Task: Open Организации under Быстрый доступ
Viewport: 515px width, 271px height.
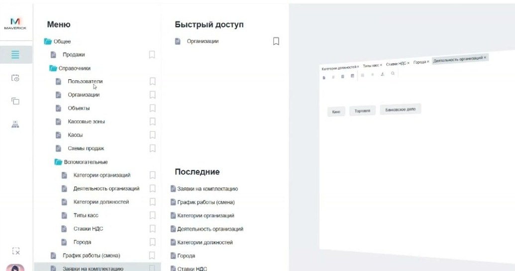Action: (203, 41)
